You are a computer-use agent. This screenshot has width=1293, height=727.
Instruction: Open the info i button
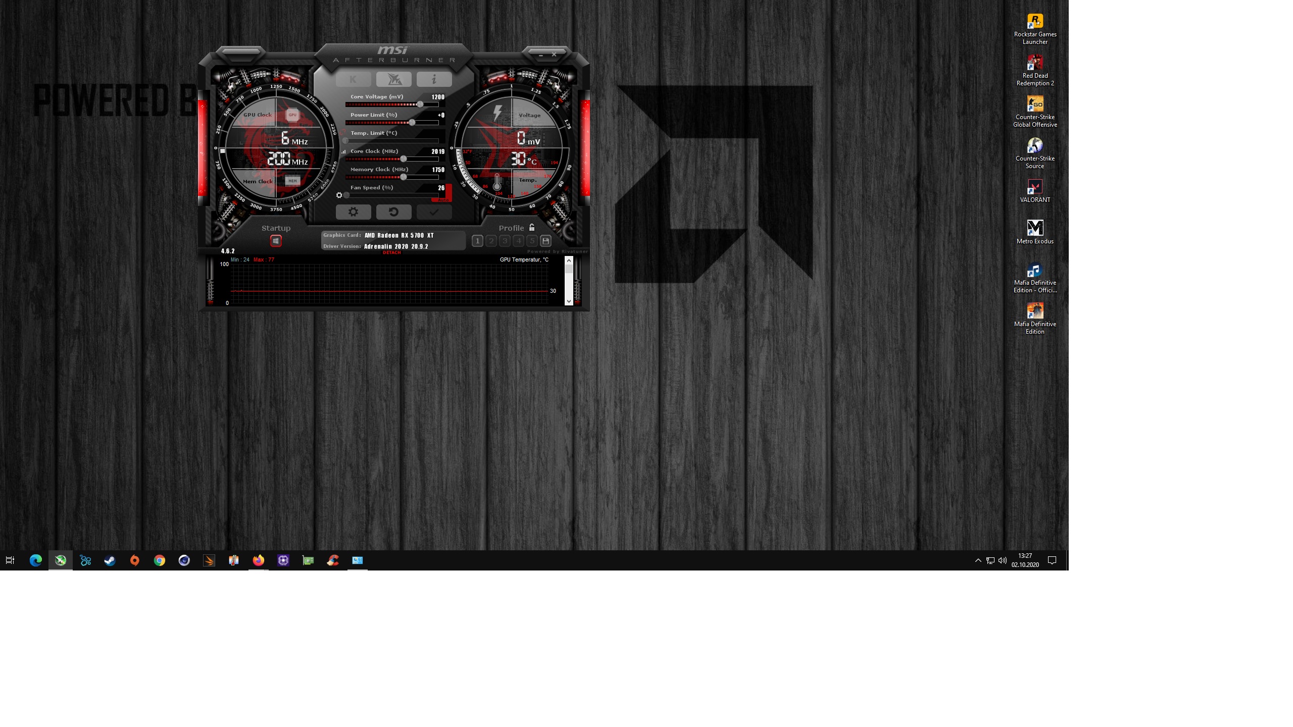pos(434,79)
